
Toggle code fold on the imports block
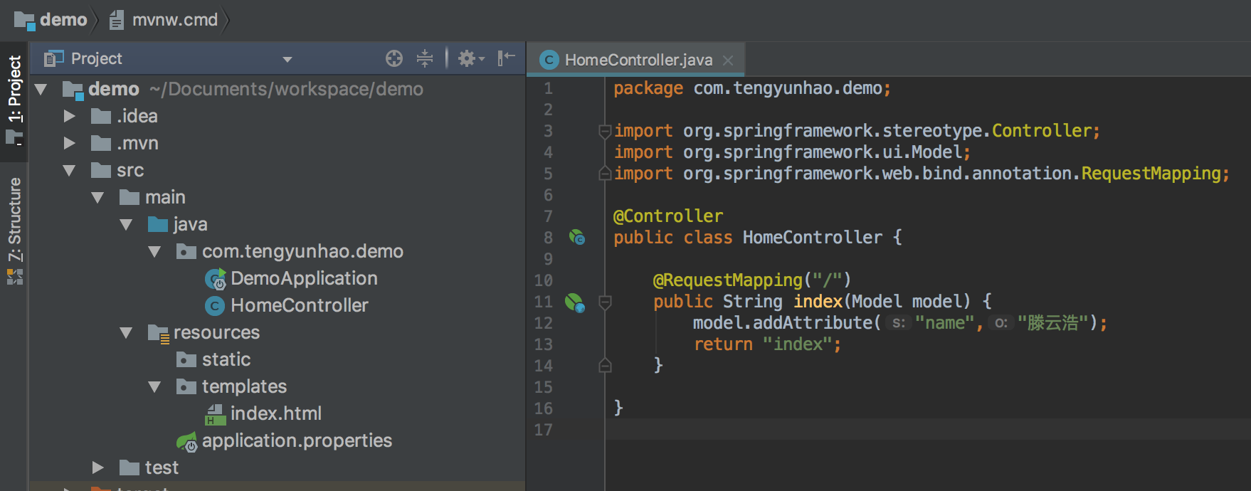(604, 131)
